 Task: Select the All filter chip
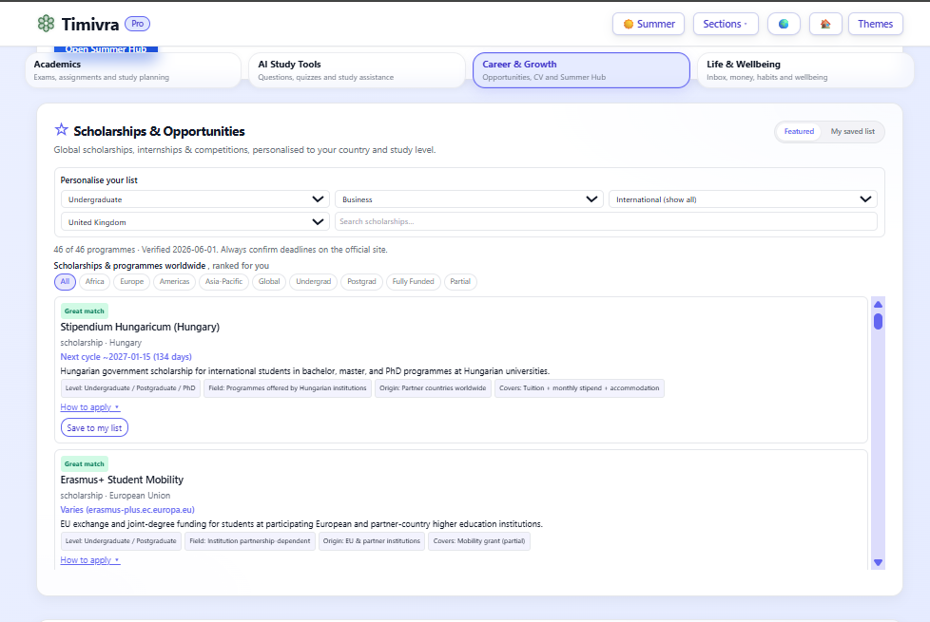pos(65,281)
